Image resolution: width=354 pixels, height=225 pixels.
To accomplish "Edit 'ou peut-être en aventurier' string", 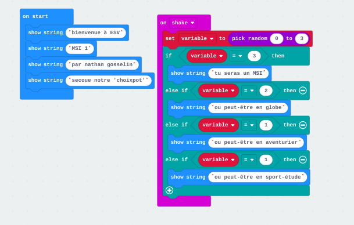I will coord(256,142).
